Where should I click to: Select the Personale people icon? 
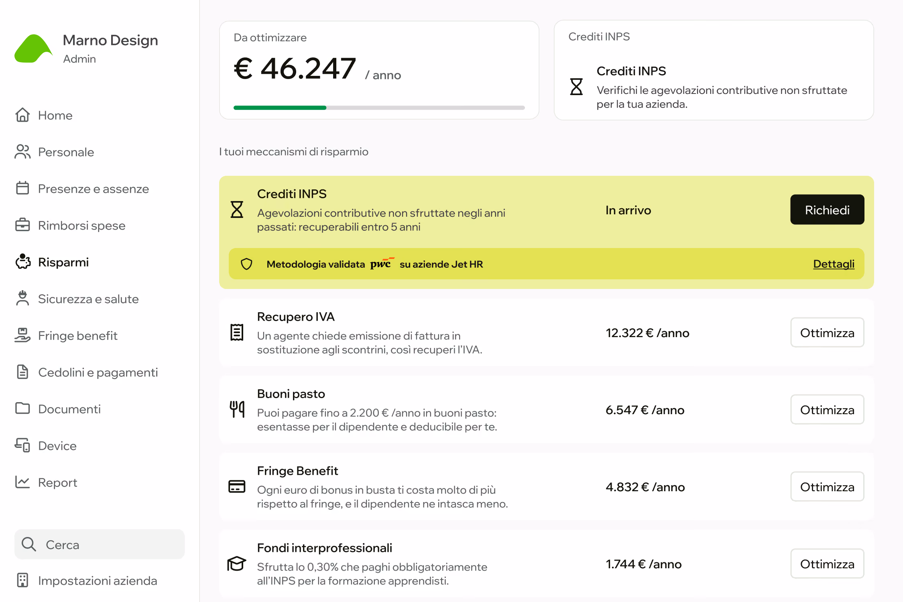(22, 152)
